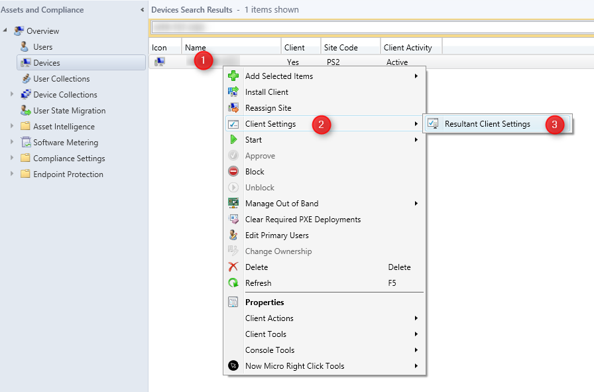Viewport: 594px width, 392px height.
Task: Click the green Refresh arrow icon
Action: pos(233,283)
